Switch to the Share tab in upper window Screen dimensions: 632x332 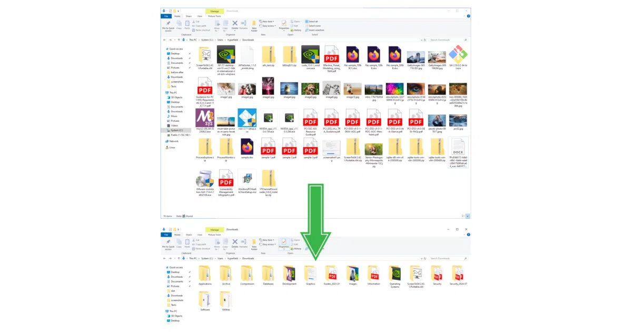[189, 16]
